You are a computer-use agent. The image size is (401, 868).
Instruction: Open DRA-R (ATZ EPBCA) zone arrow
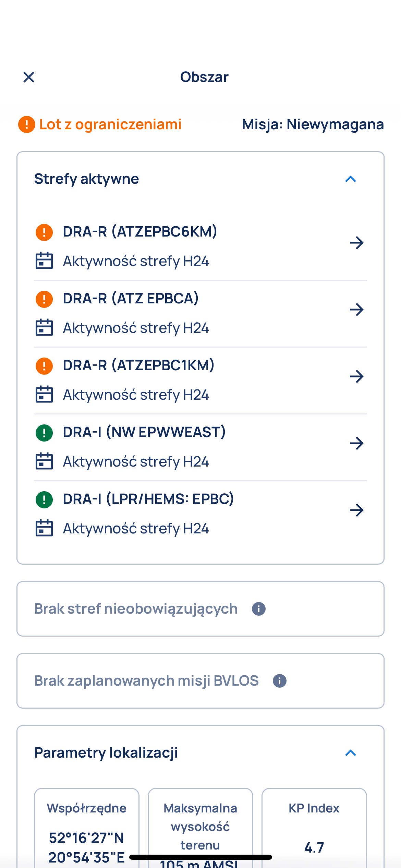coord(356,310)
